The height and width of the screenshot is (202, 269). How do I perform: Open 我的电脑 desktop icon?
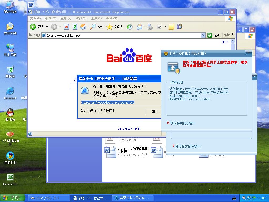pos(10,7)
